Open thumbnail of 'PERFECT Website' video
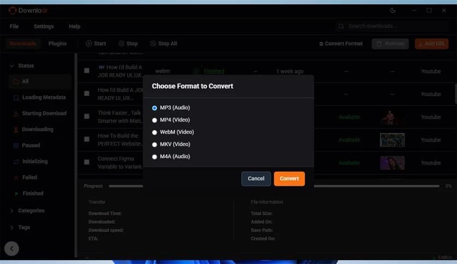 (x=392, y=140)
